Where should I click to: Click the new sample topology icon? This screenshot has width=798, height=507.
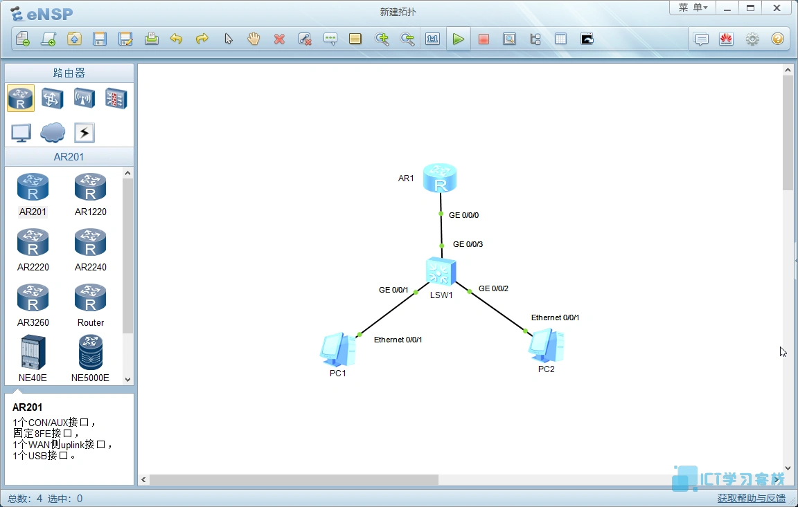[x=49, y=39]
